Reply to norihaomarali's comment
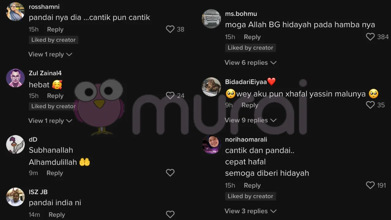391x220 pixels. point(252,185)
